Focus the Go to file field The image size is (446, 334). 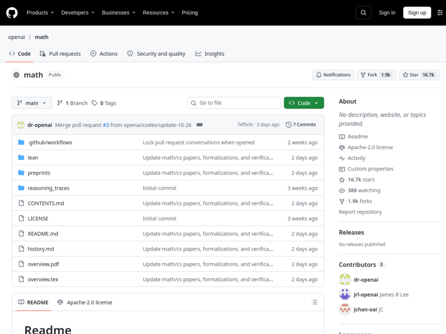234,103
